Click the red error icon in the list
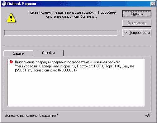Screen dimensions: 157x123 click(x=11, y=61)
